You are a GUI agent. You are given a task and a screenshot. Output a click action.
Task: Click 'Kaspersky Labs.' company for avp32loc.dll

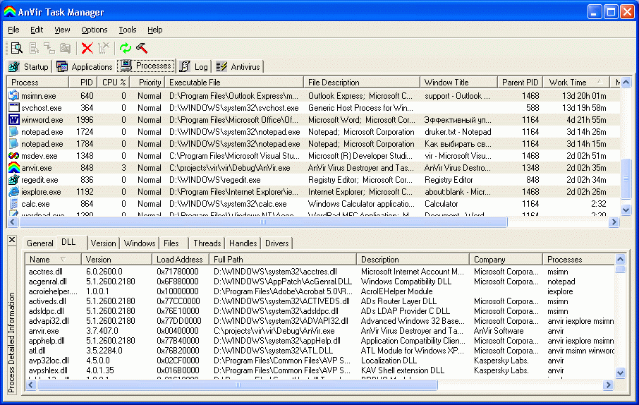[x=501, y=361]
